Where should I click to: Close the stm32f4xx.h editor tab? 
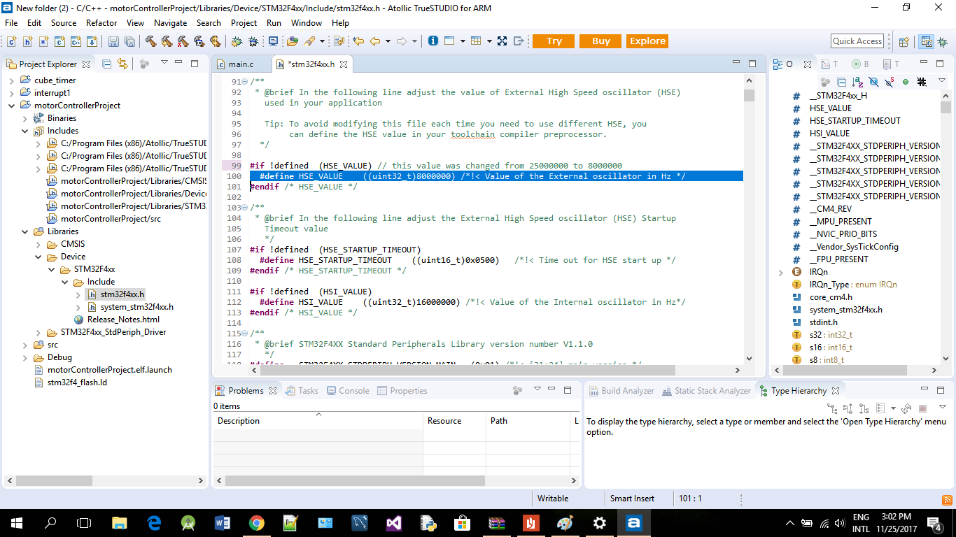pyautogui.click(x=343, y=64)
